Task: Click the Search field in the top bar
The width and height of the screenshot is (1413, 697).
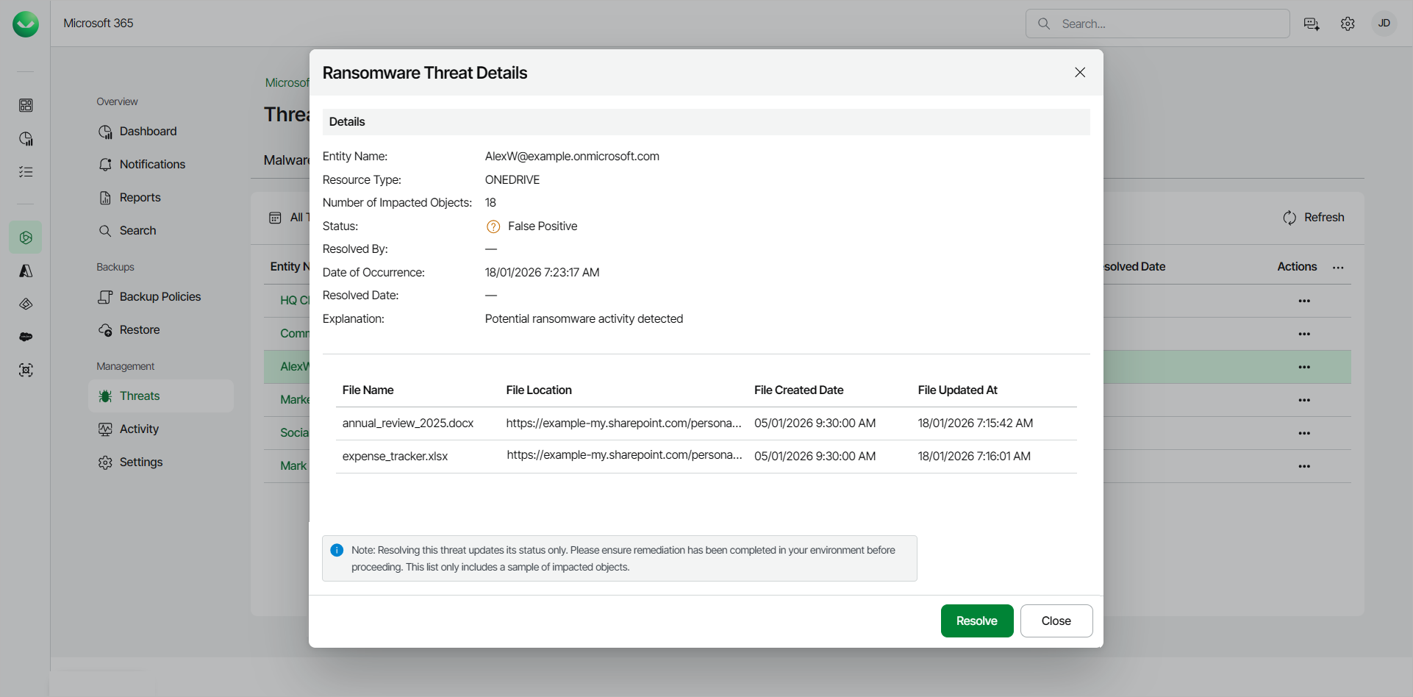Action: (1158, 24)
